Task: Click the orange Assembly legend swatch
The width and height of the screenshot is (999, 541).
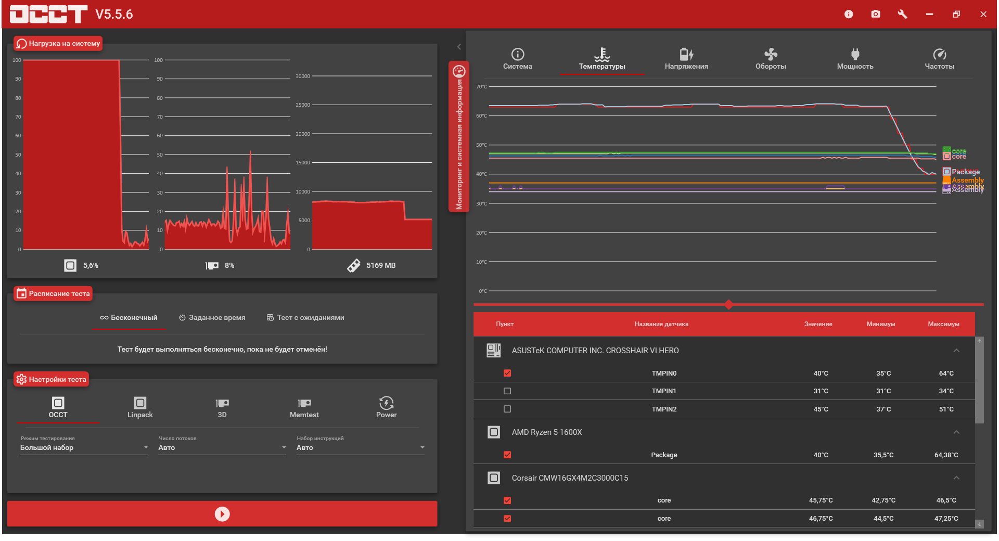Action: (x=947, y=180)
